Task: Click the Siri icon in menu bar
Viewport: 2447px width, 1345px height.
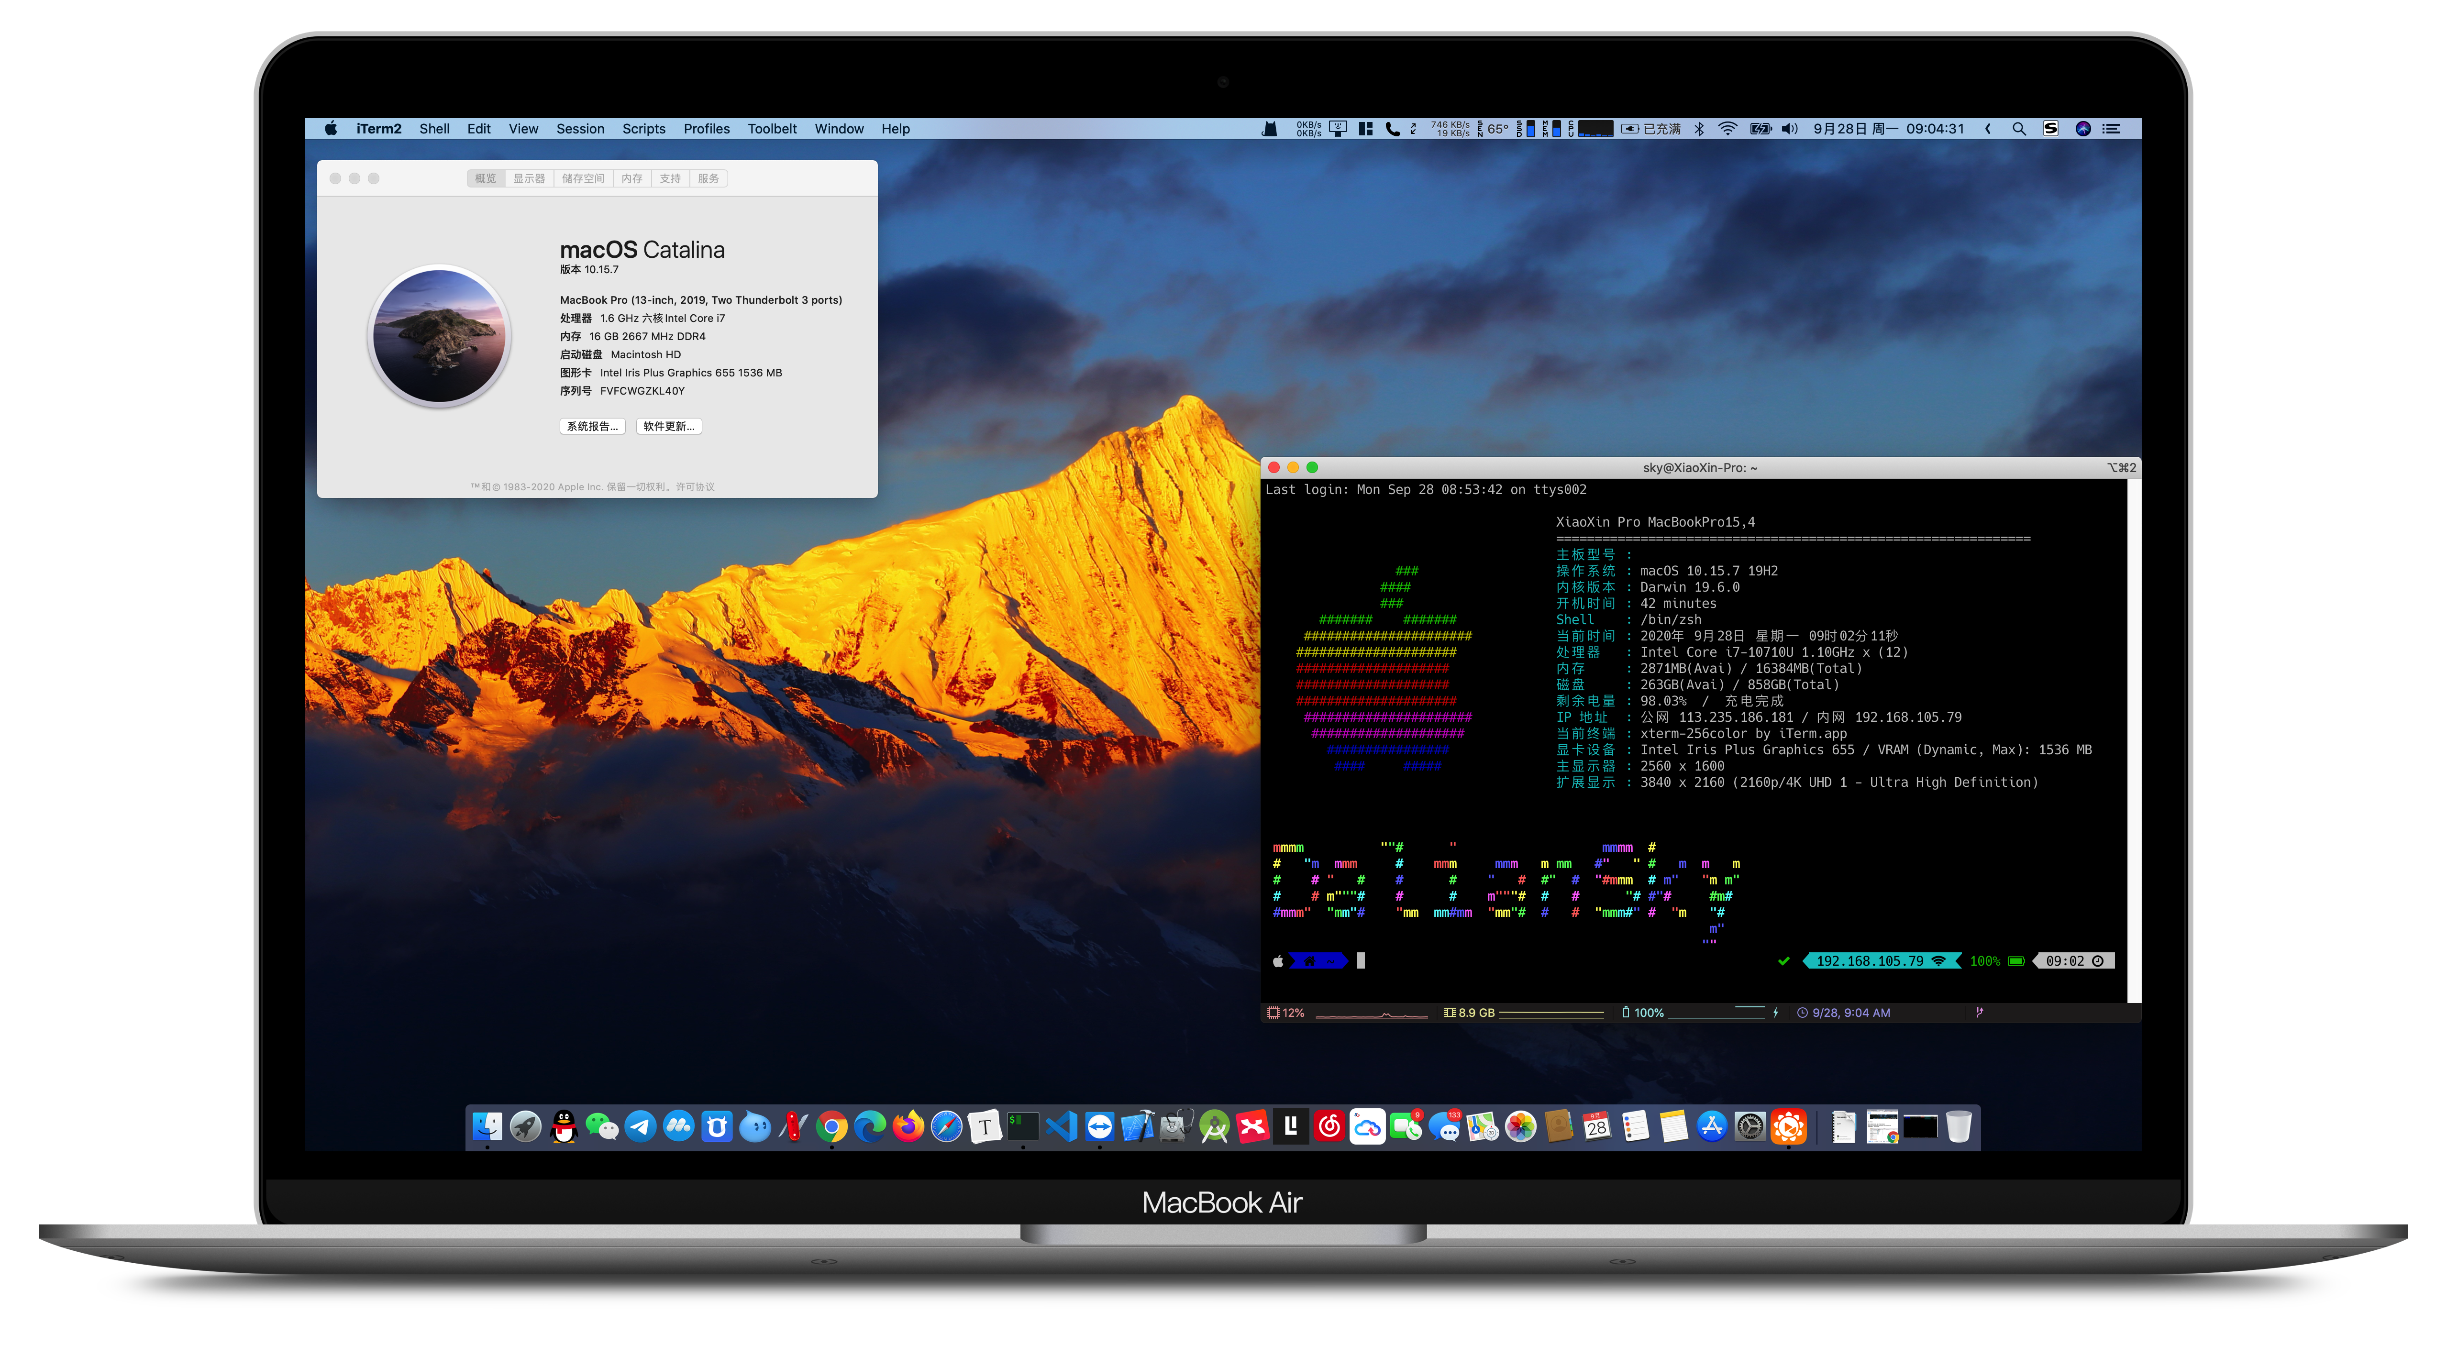Action: click(2082, 129)
